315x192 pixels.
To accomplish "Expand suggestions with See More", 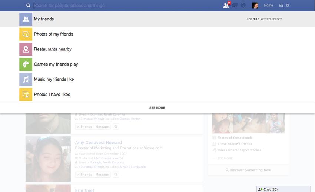I will pos(157,108).
